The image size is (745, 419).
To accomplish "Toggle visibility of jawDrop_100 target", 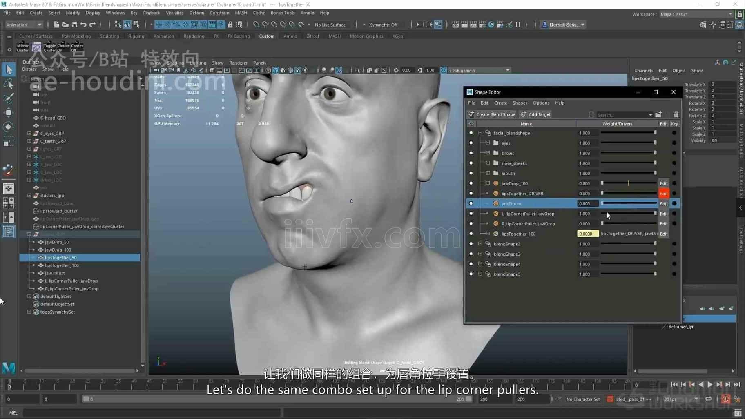I will pos(471,183).
